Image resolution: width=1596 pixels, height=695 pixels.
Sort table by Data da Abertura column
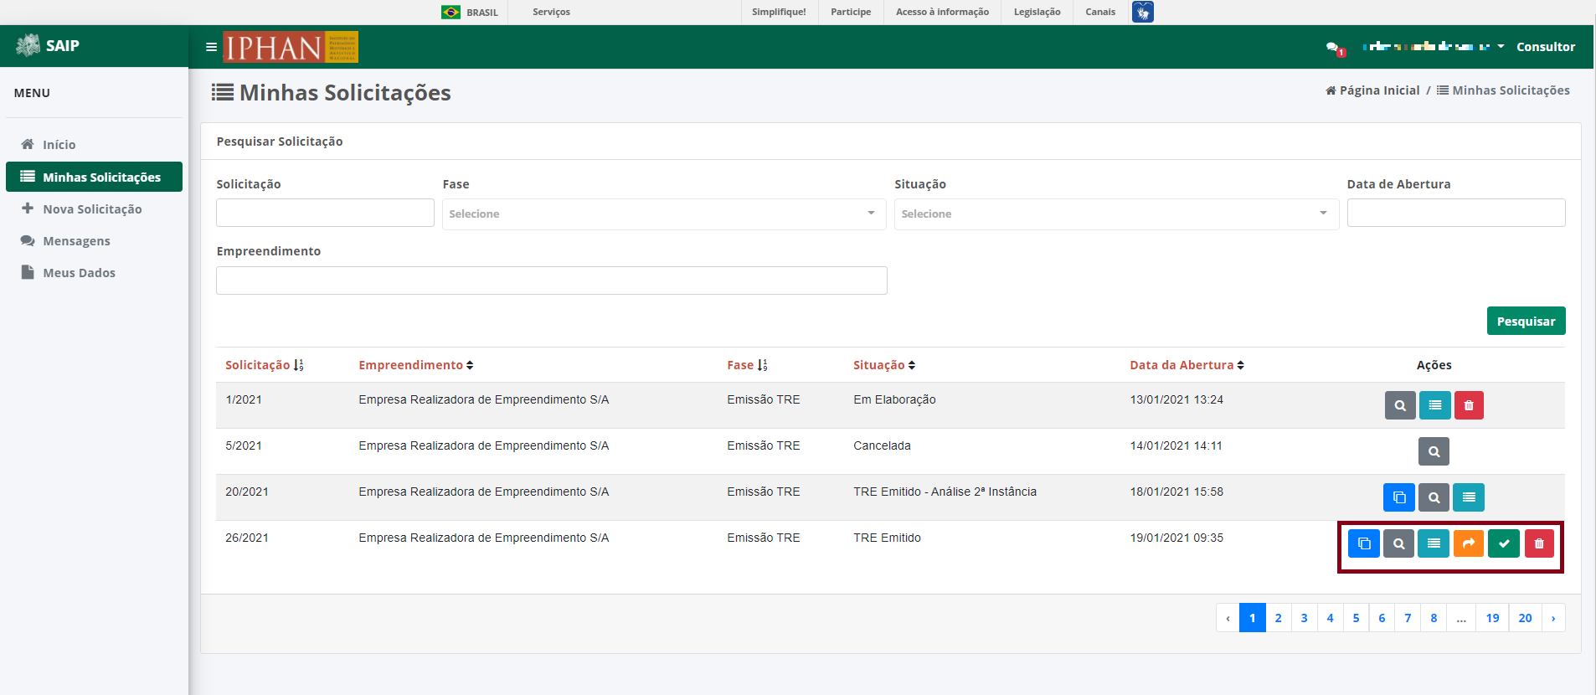[x=1187, y=365]
